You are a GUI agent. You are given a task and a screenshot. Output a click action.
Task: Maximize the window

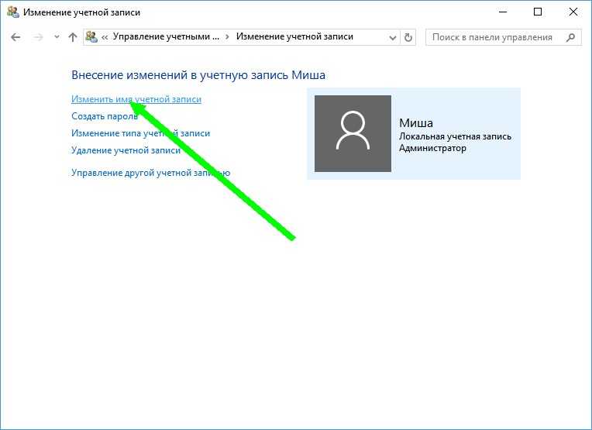point(538,12)
